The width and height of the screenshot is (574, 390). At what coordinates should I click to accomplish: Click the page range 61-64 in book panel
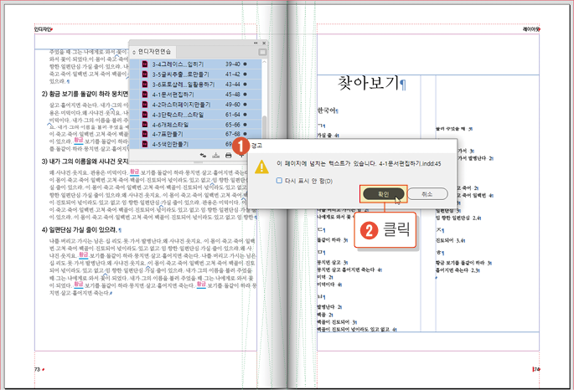click(x=233, y=115)
